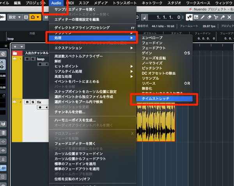Click the window layout square icon
The width and height of the screenshot is (234, 186).
tap(26, 17)
